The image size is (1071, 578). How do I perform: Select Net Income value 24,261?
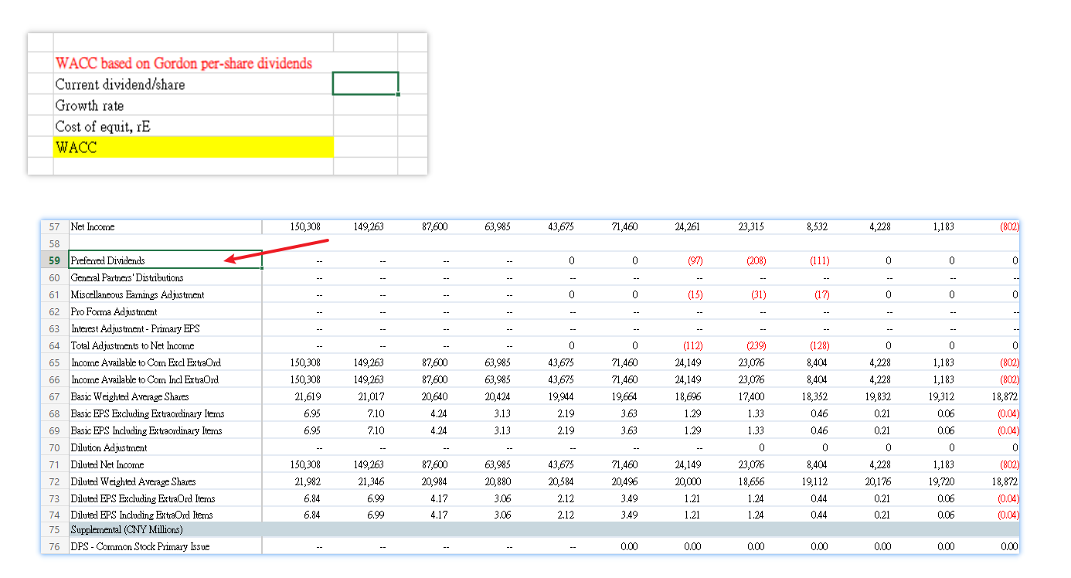click(688, 227)
